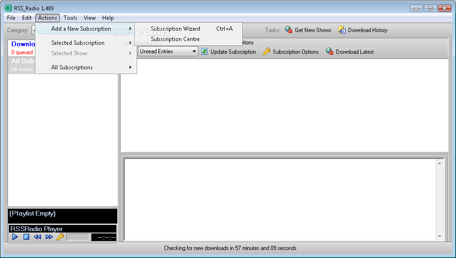Click the fast-forward icon in the player
The width and height of the screenshot is (456, 258).
point(49,237)
